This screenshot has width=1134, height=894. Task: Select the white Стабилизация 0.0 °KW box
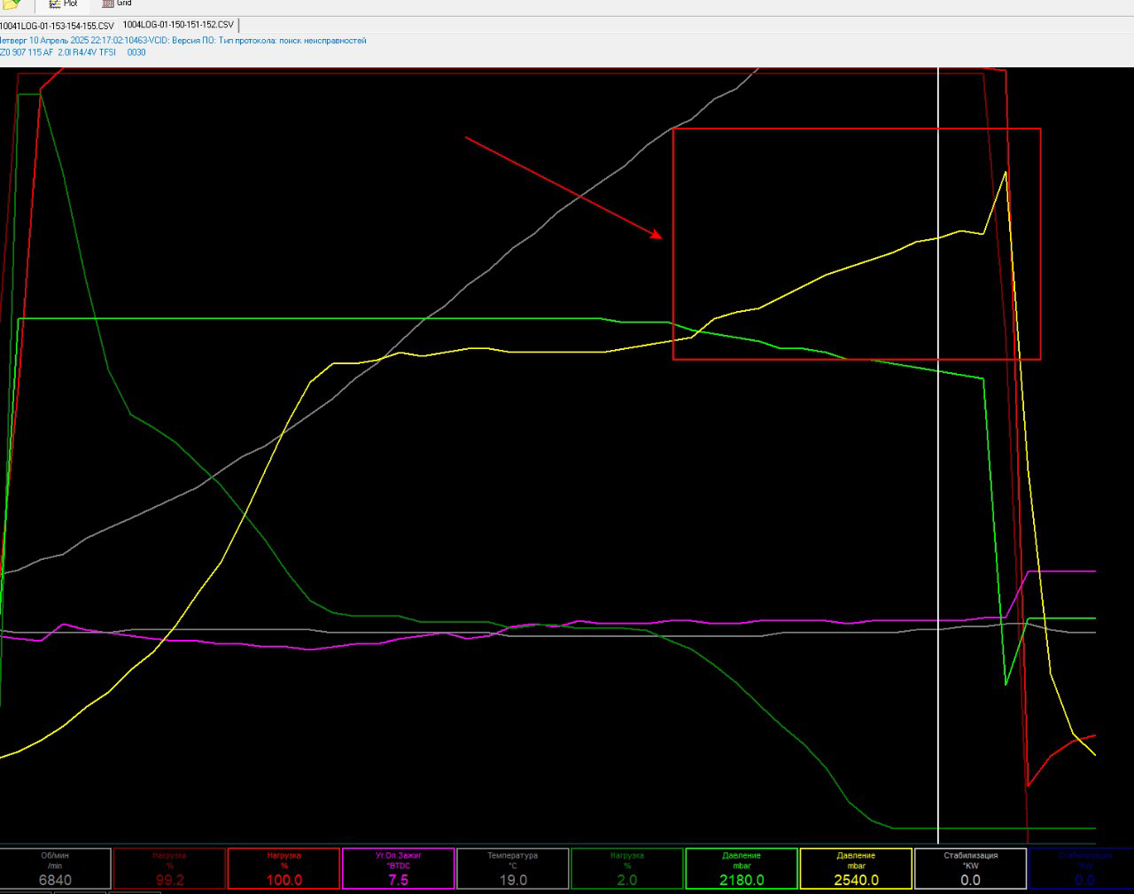970,868
